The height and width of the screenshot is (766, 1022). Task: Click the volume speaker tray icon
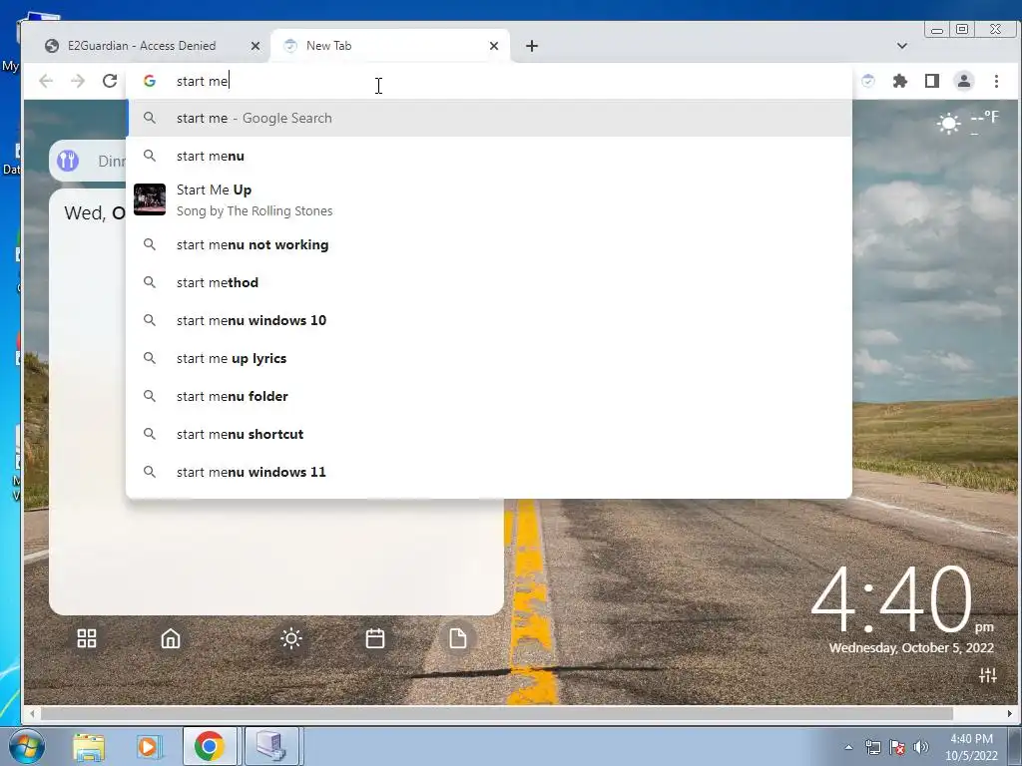[x=921, y=747]
